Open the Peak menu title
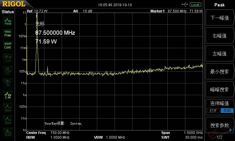Screen dimensions: 235x141 point(219,5)
